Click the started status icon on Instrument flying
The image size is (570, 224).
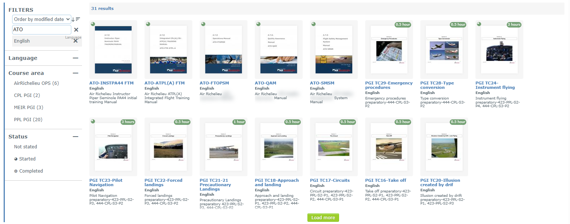(x=479, y=24)
